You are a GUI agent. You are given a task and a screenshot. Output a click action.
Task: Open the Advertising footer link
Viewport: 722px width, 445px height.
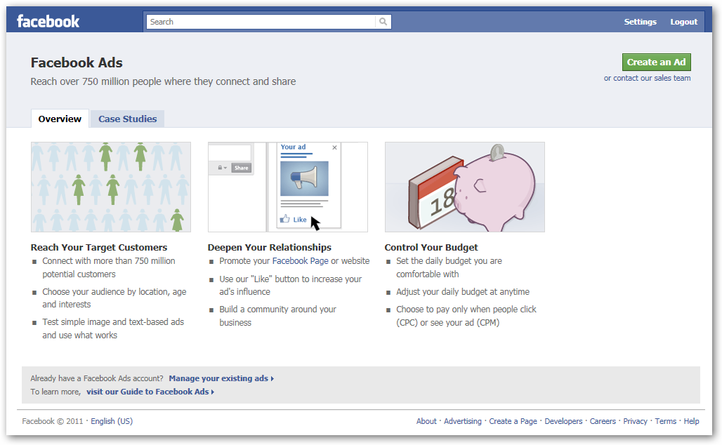(462, 421)
